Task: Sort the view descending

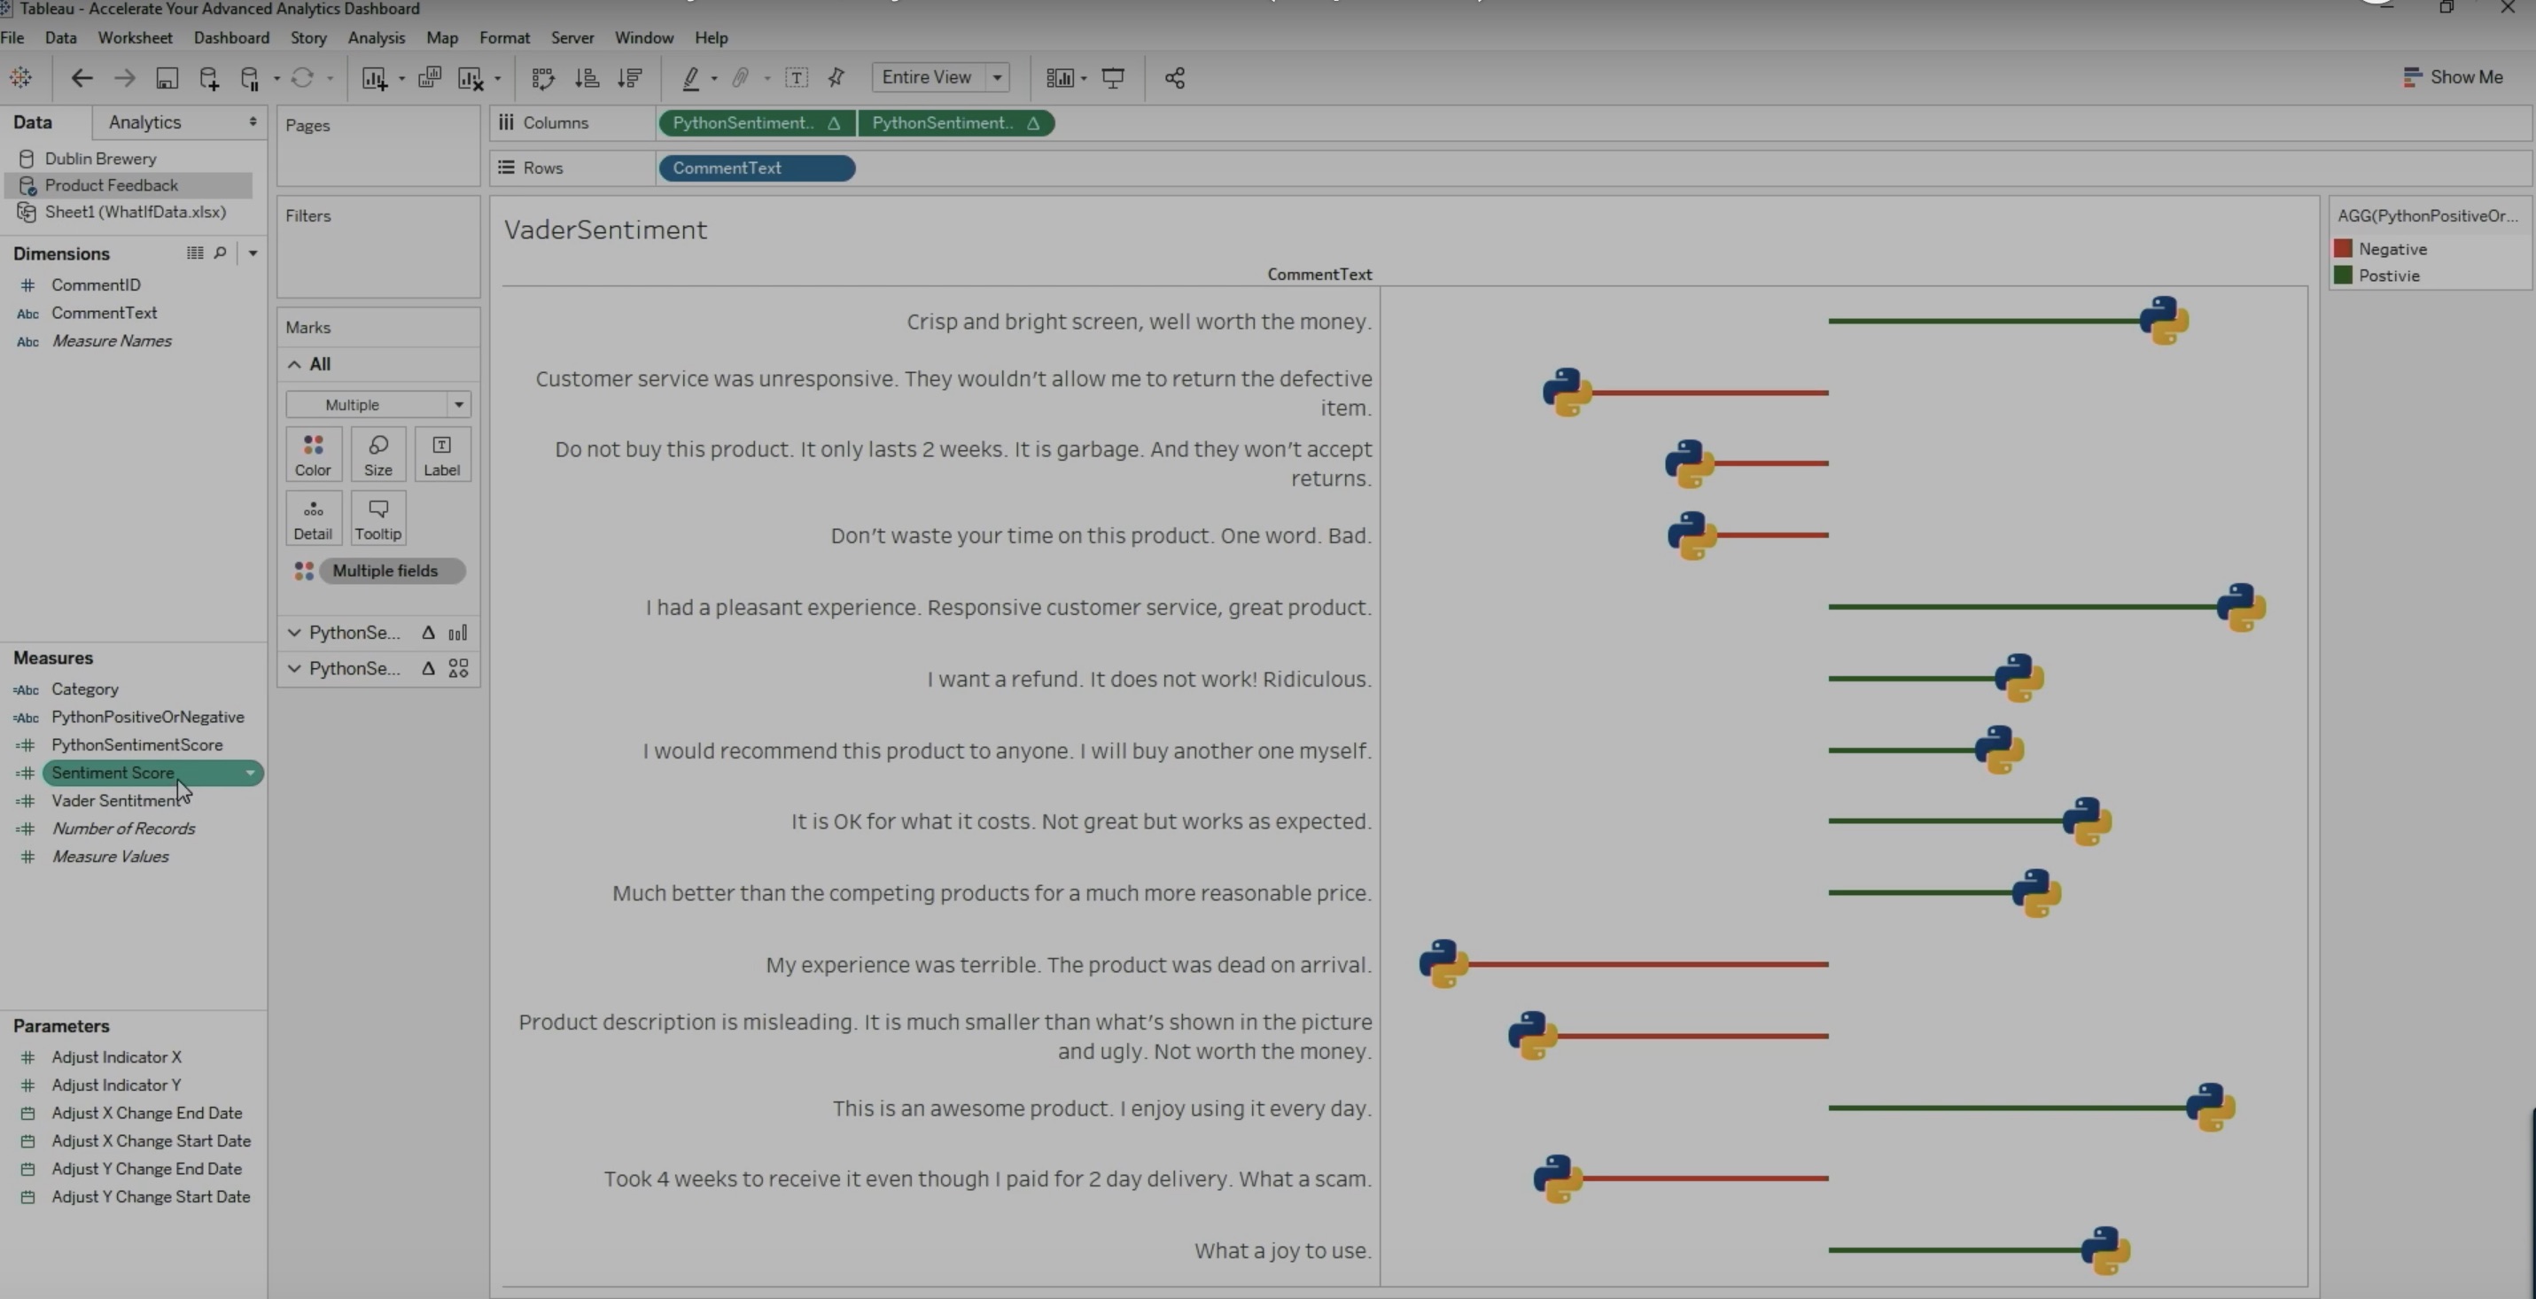Action: [x=630, y=78]
